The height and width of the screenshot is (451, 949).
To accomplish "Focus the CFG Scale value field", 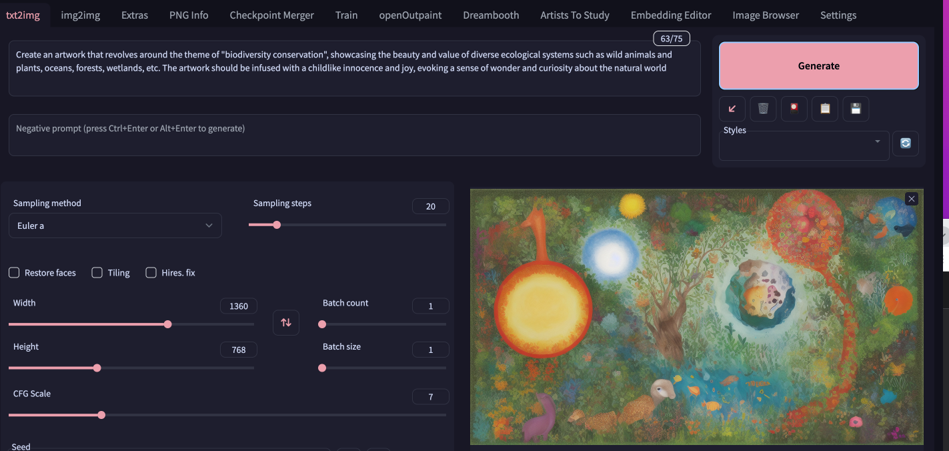I will pos(430,397).
